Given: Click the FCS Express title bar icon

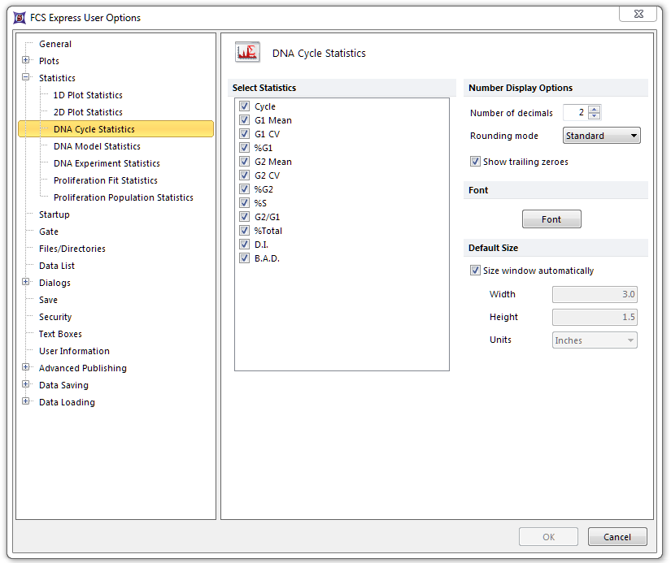Looking at the screenshot, I should [x=20, y=17].
